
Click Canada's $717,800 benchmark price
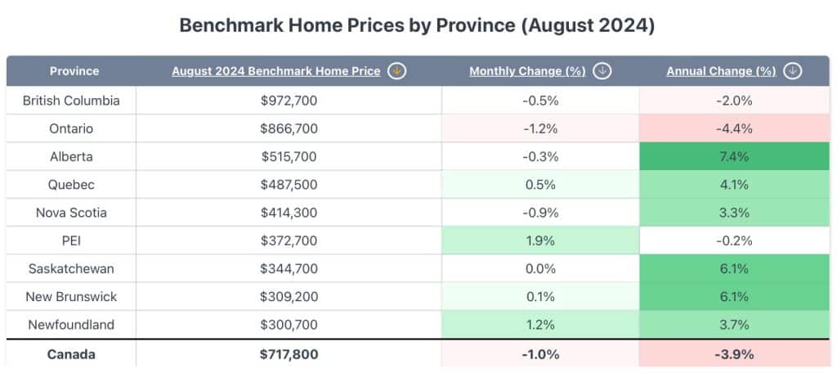pyautogui.click(x=289, y=354)
